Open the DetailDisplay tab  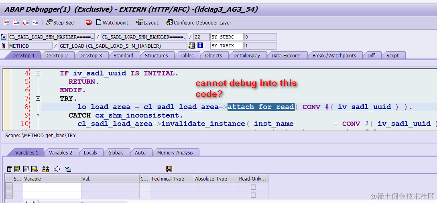click(247, 55)
